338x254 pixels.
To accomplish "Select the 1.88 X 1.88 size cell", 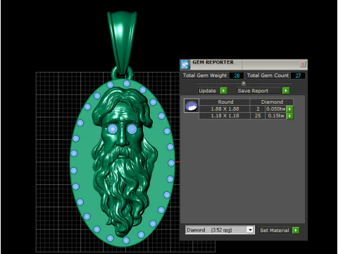I will [x=225, y=109].
